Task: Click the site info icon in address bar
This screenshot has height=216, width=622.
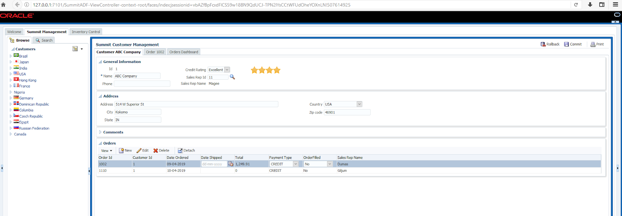Action: (27, 5)
